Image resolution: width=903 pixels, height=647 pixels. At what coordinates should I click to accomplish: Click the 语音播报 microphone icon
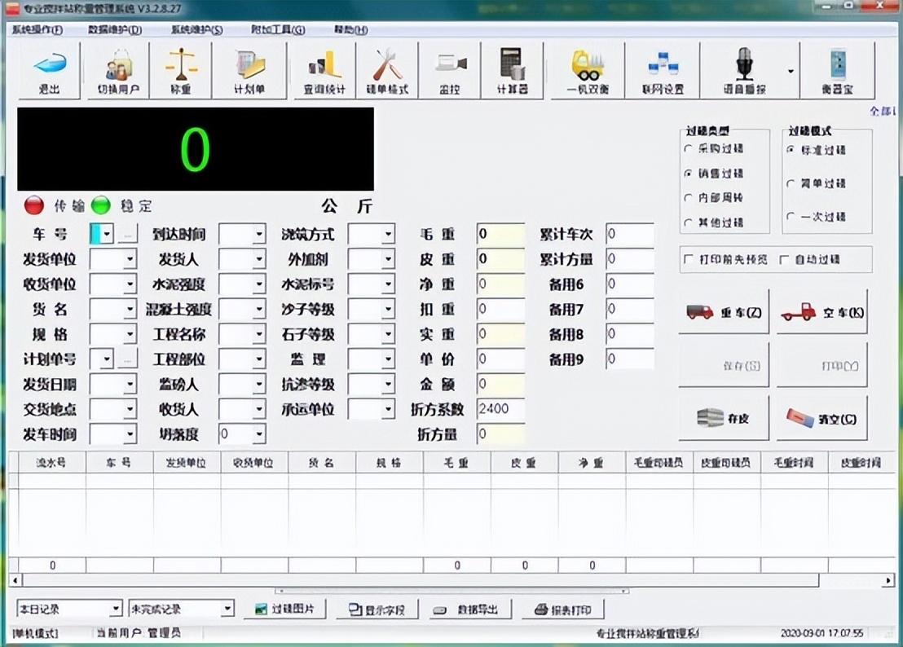(744, 70)
